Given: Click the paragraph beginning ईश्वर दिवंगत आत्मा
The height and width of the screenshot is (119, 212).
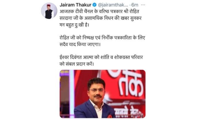Looking at the screenshot, I should (101, 60).
